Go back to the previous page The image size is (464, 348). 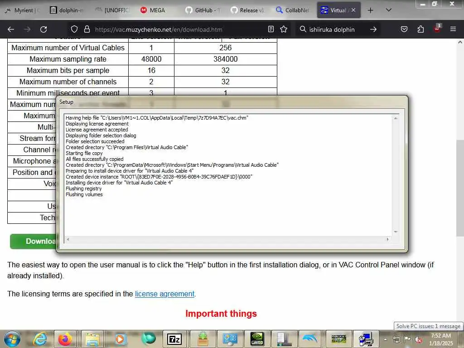11,29
